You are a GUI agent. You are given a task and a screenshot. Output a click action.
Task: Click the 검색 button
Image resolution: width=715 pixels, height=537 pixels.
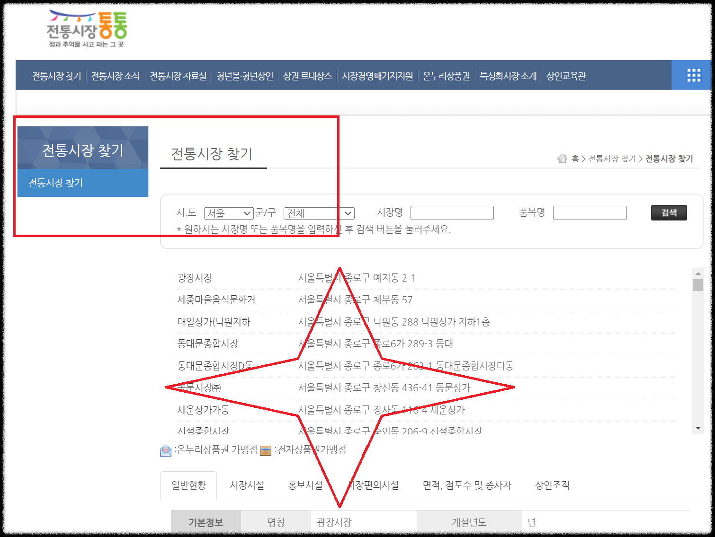[669, 212]
